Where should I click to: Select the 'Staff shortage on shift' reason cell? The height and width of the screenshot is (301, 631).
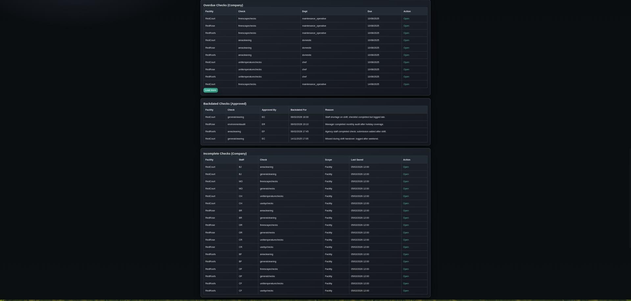tap(355, 117)
